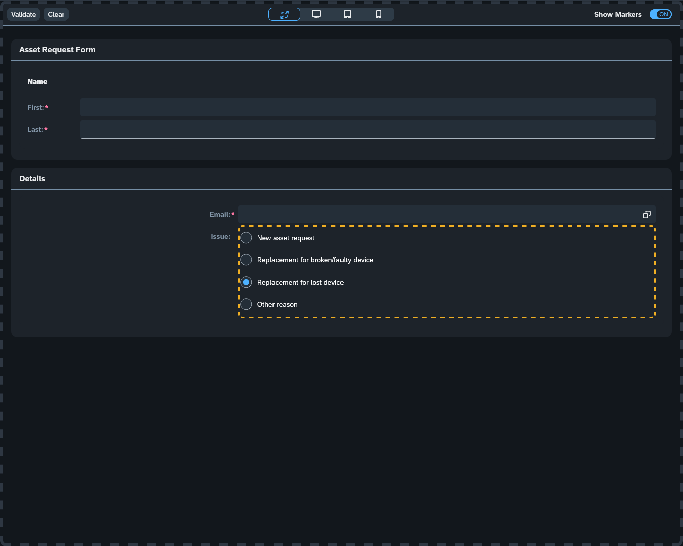This screenshot has width=683, height=546.
Task: Click the "Details" section header
Action: (32, 178)
